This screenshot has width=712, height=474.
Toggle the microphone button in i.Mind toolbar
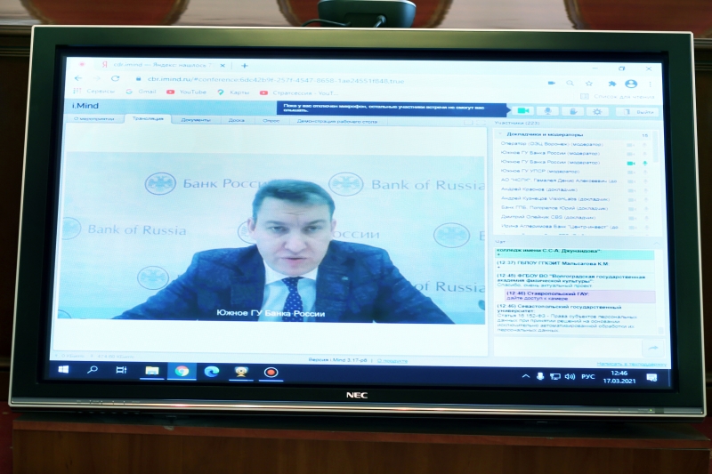547,111
